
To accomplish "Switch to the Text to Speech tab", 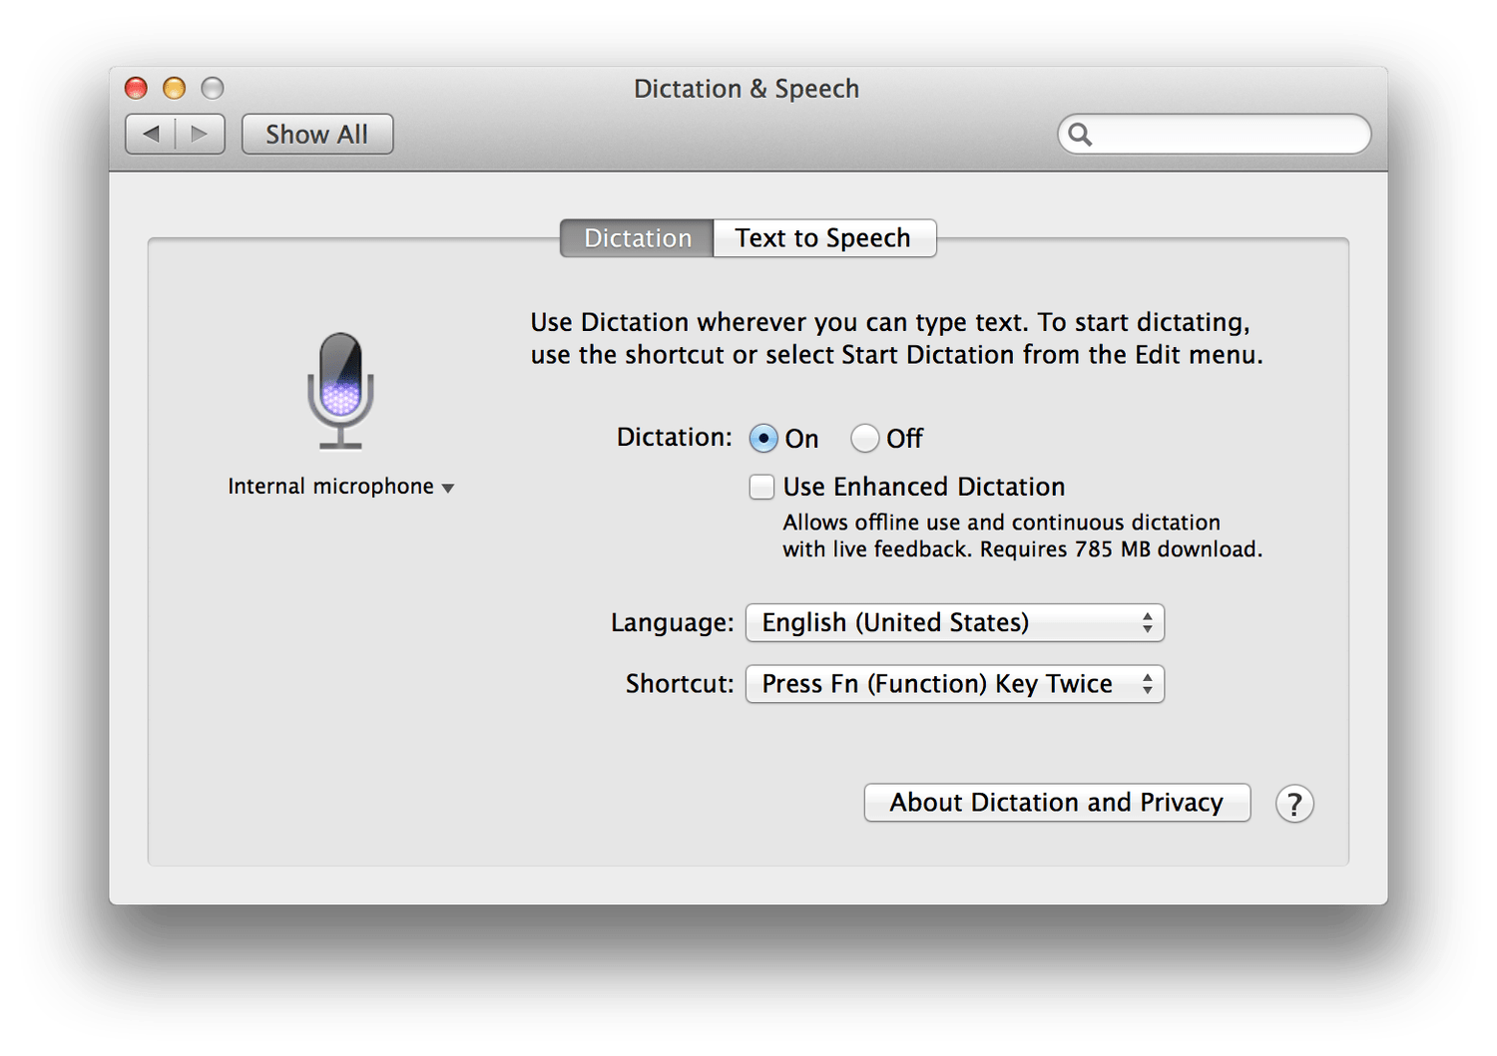I will (823, 238).
